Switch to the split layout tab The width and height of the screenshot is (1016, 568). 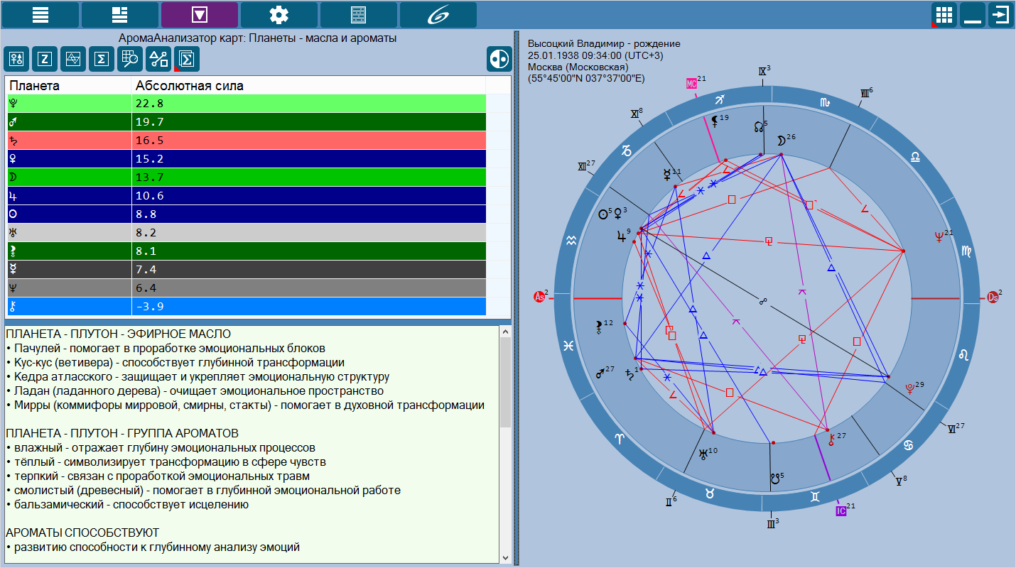[x=120, y=14]
